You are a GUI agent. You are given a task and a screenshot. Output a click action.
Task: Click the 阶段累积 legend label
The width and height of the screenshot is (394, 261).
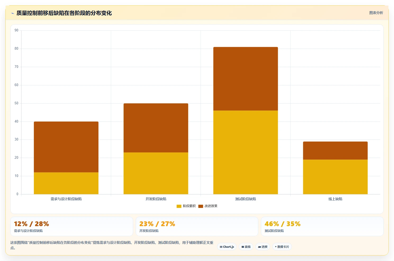click(189, 206)
